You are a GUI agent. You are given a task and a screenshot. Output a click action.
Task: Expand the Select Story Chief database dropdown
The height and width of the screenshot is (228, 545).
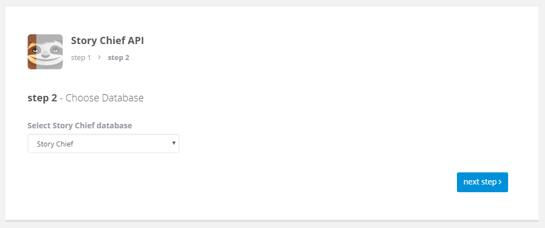coord(103,144)
